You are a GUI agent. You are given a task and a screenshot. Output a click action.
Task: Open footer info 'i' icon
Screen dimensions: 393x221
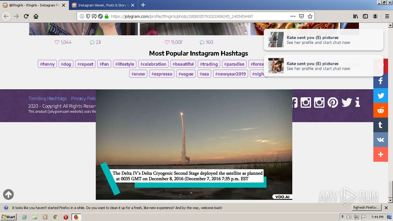[x=357, y=102]
